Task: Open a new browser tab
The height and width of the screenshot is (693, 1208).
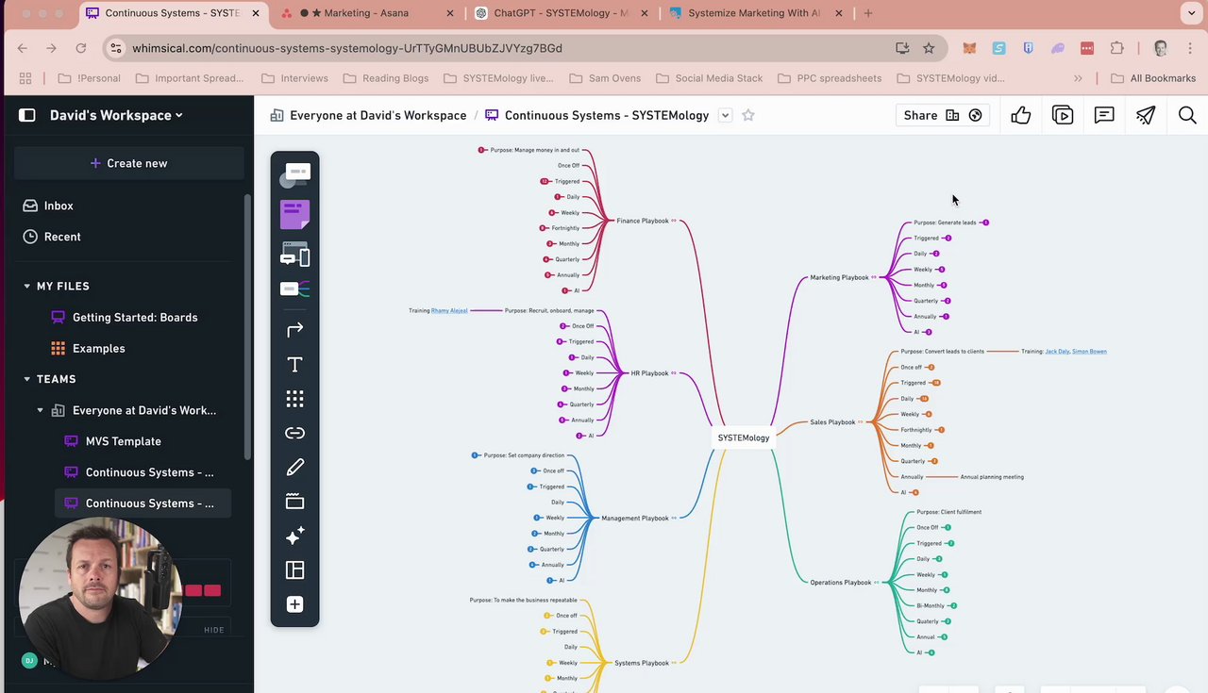Action: click(x=868, y=13)
